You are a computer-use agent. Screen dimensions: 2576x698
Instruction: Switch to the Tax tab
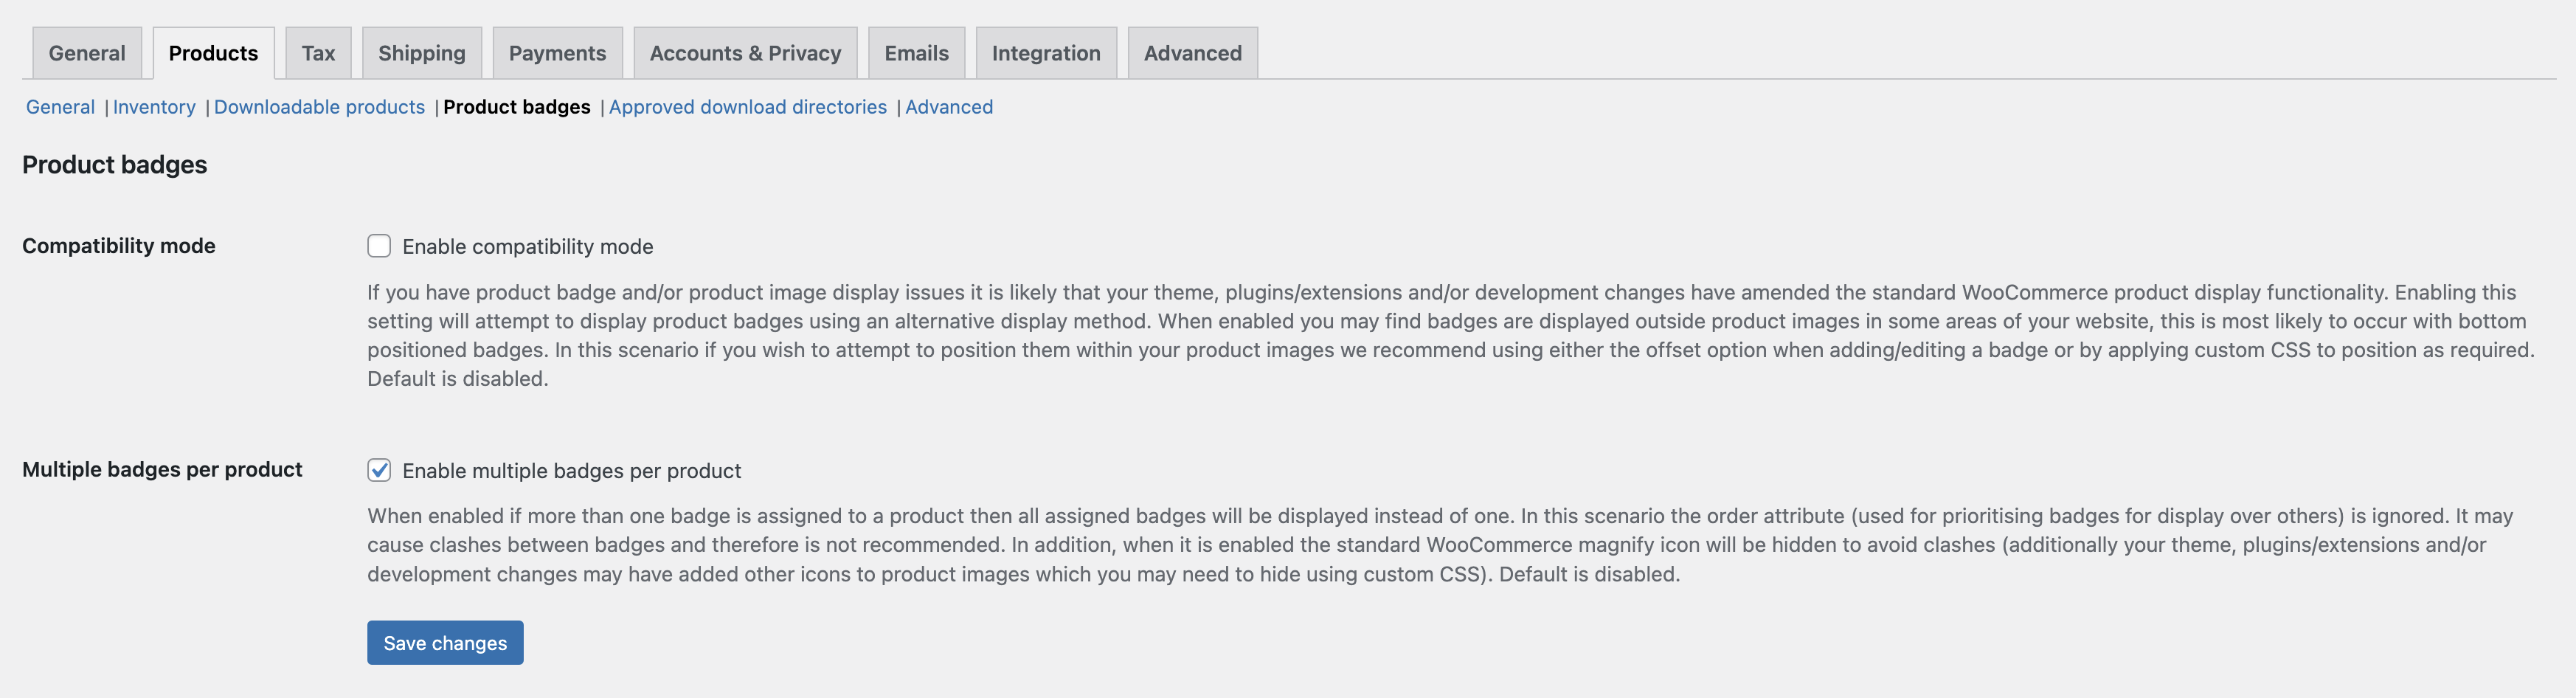click(318, 53)
